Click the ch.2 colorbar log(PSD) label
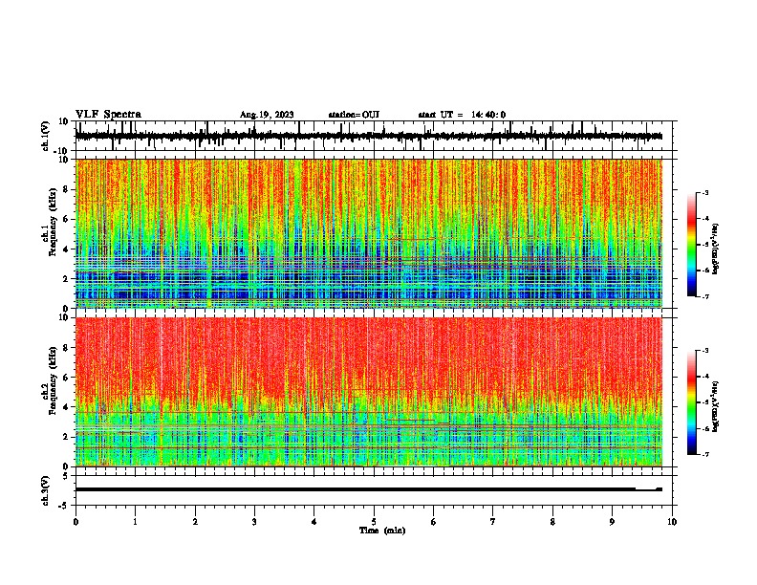The width and height of the screenshot is (757, 585). [715, 406]
